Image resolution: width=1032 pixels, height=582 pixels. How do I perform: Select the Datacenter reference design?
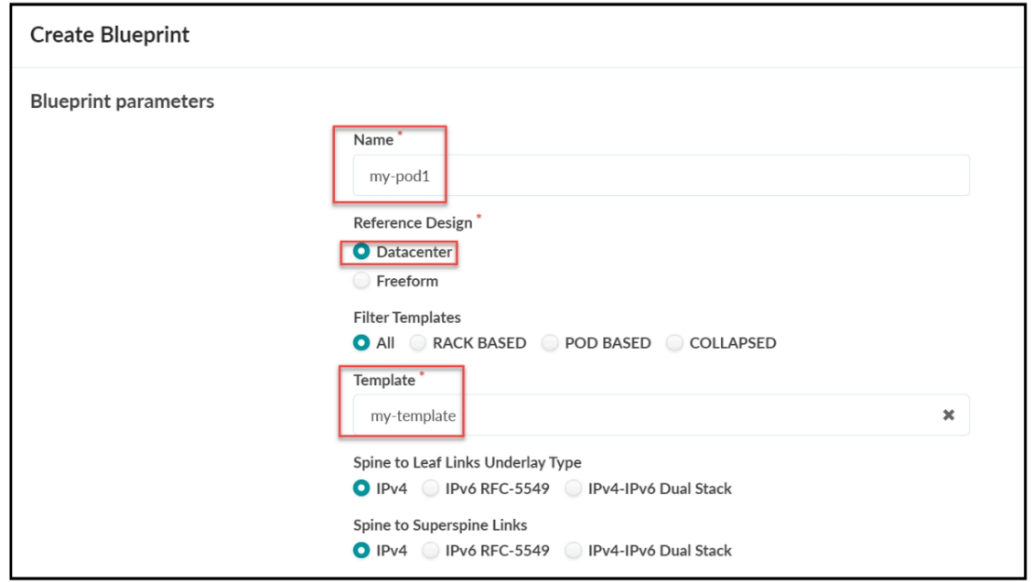click(x=361, y=252)
